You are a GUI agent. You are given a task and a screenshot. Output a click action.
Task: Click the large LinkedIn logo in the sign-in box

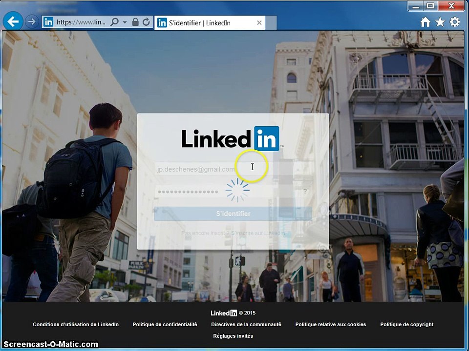[233, 138]
